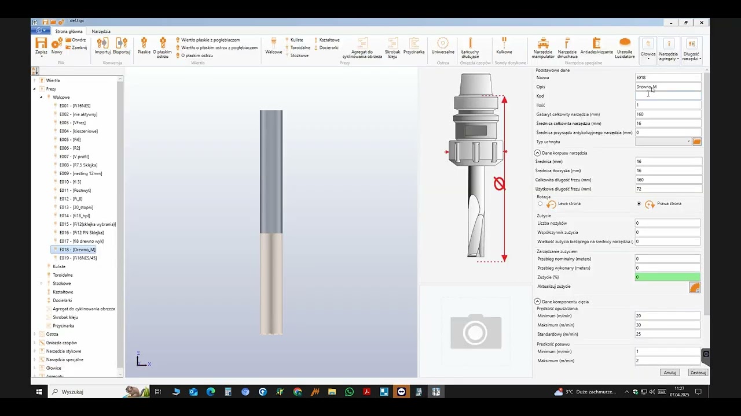This screenshot has height=416, width=741.
Task: Close the file with Zamknij
Action: [x=76, y=47]
